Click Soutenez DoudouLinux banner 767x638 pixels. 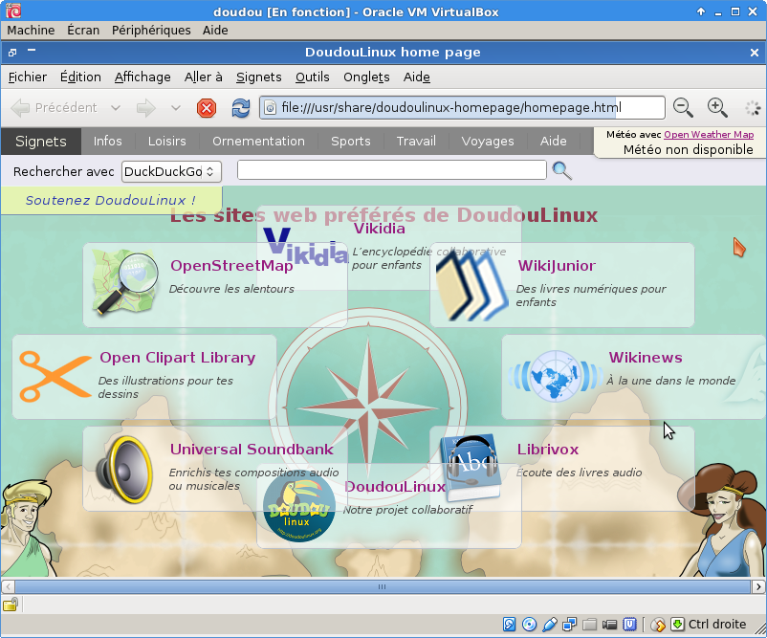(111, 200)
